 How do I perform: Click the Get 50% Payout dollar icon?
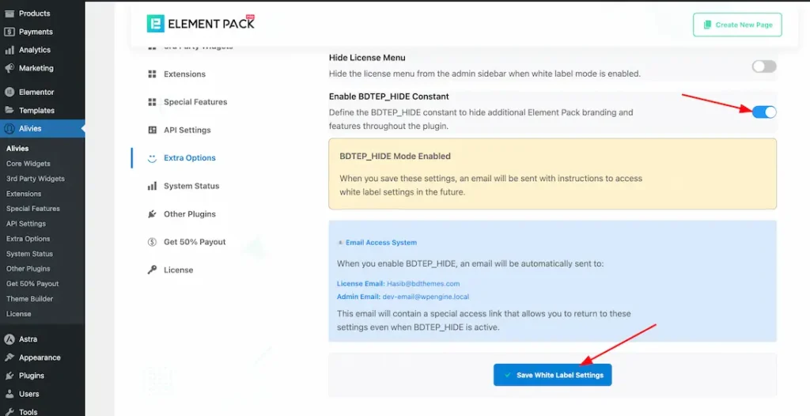click(x=152, y=242)
